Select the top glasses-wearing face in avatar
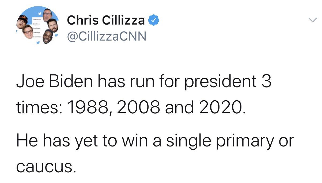 tap(47, 15)
